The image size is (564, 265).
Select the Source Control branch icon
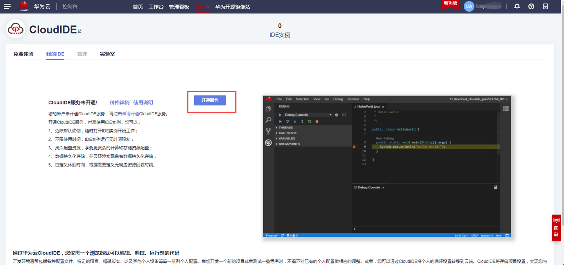(x=268, y=131)
